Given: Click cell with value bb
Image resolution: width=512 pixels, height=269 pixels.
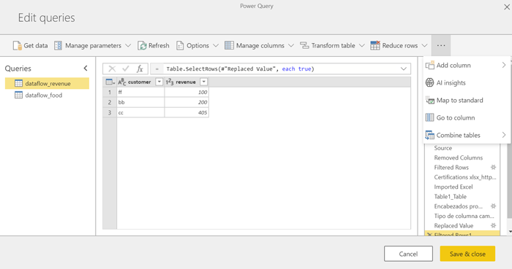Looking at the screenshot, I should (x=140, y=102).
